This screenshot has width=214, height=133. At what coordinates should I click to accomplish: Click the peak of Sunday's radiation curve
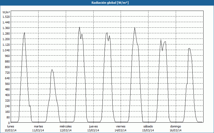pos(189,48)
